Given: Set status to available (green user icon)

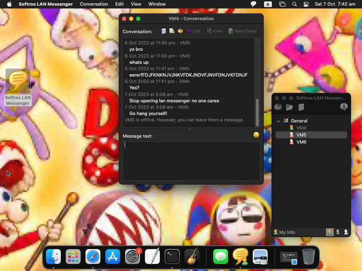Looking at the screenshot, I should point(330,232).
